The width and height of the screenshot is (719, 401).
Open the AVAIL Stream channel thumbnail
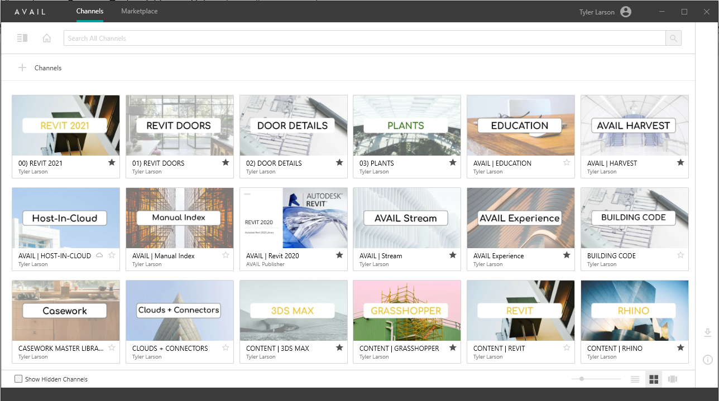(407, 218)
